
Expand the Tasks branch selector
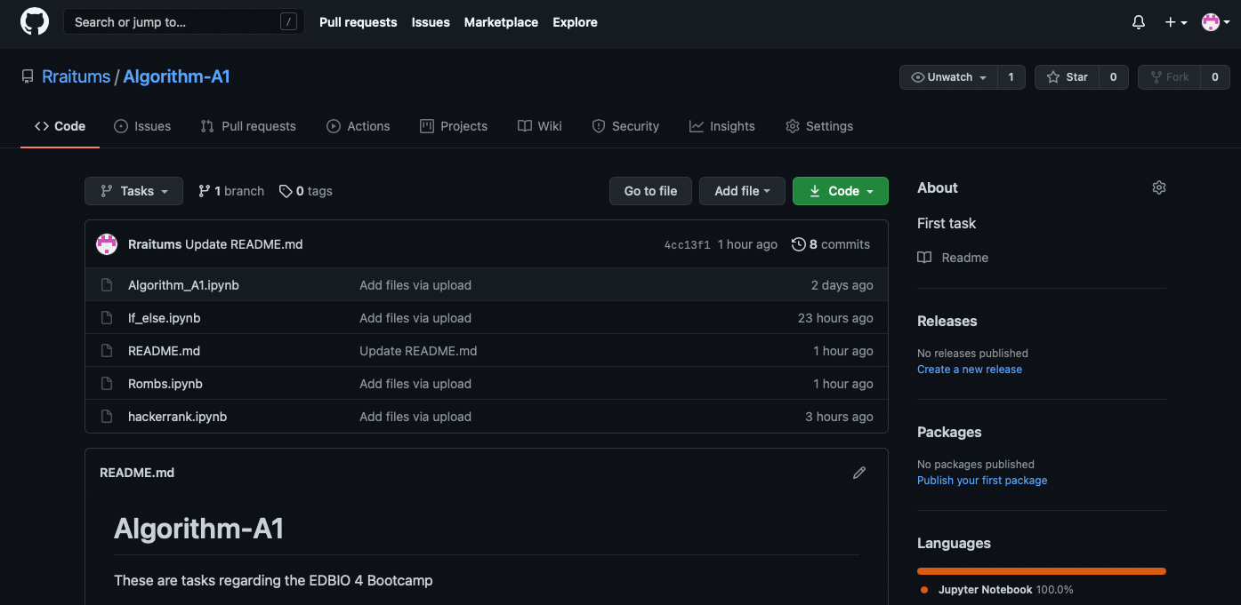(133, 191)
